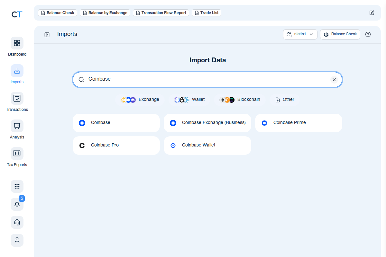
Task: Open Balance by Exchange shortcut
Action: point(105,13)
